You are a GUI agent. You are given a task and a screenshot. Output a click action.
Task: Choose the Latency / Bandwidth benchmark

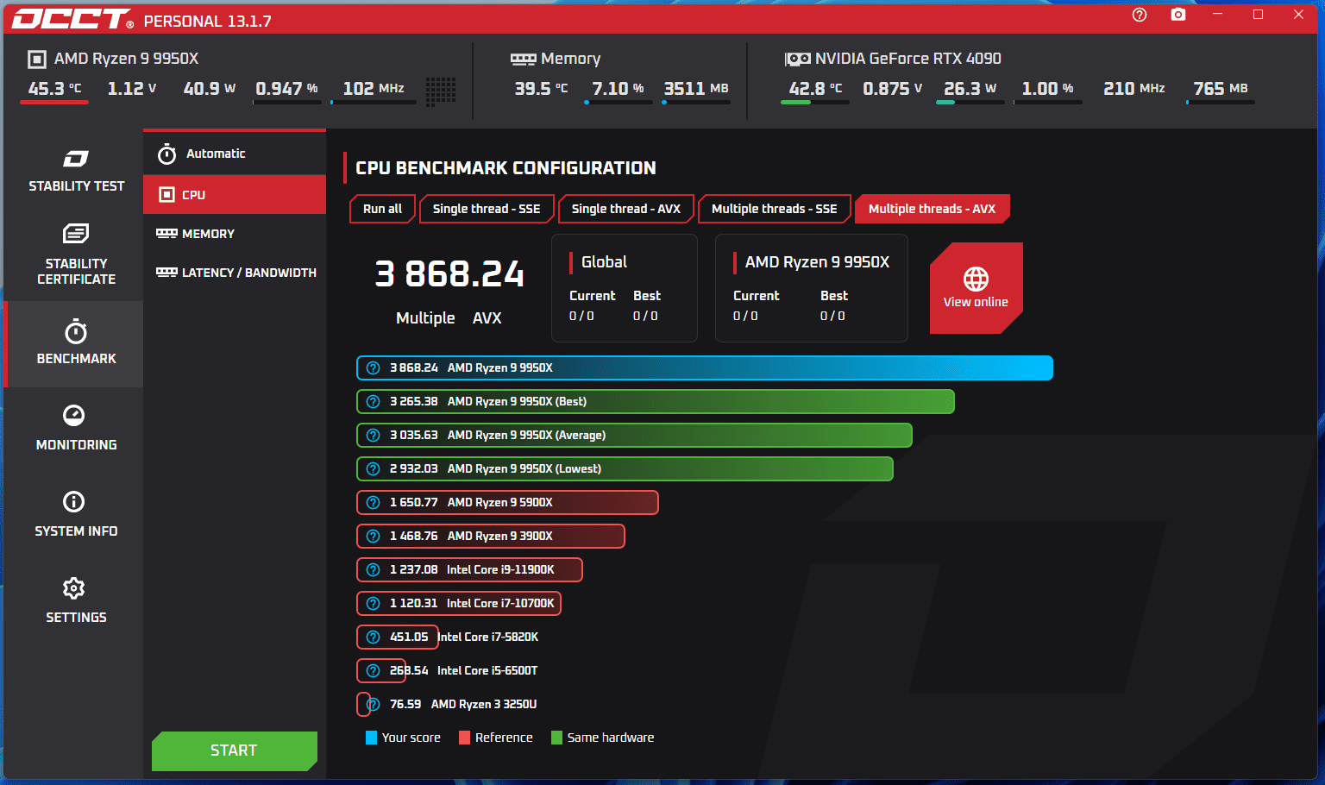coord(235,273)
